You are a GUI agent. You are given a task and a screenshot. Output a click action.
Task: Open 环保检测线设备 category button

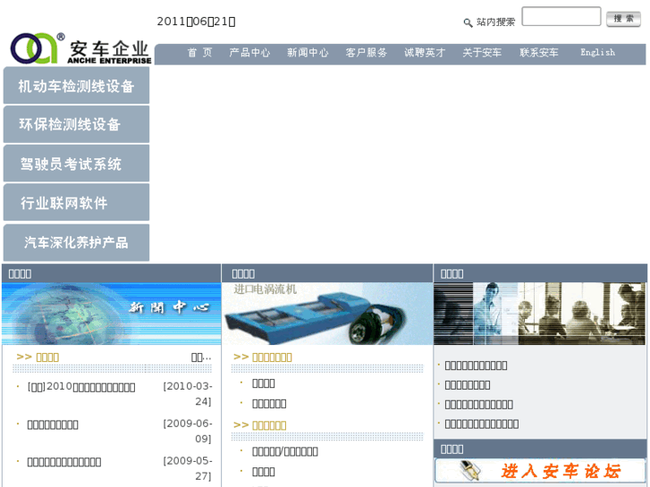(76, 124)
